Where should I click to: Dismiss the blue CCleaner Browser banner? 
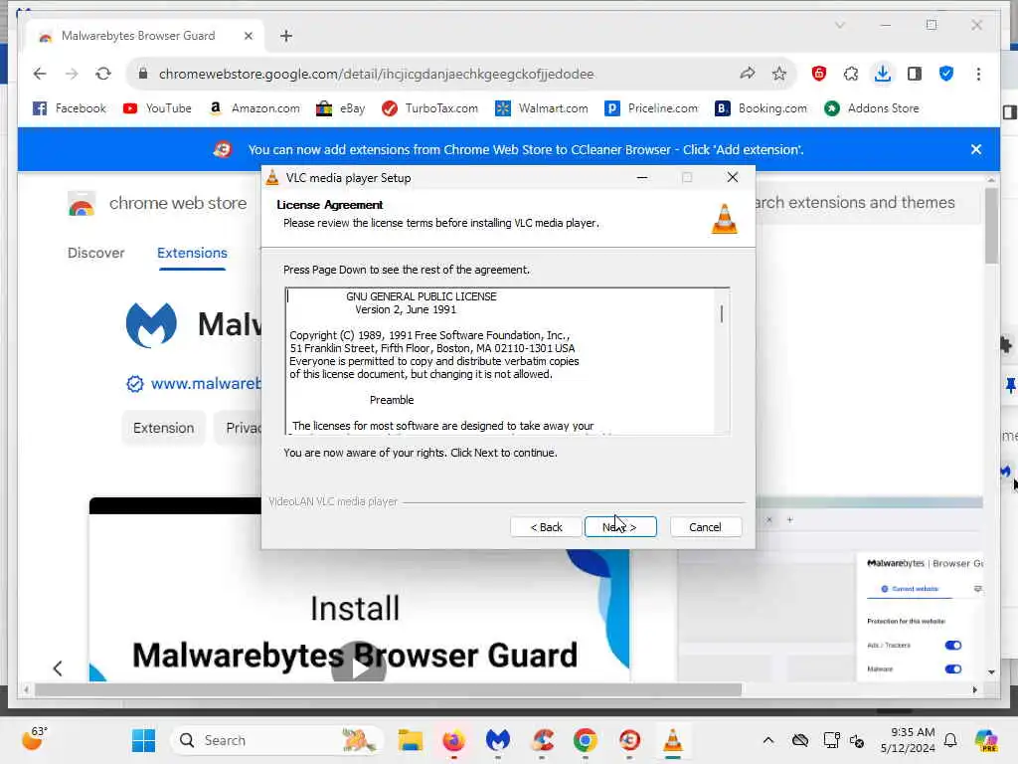[976, 149]
